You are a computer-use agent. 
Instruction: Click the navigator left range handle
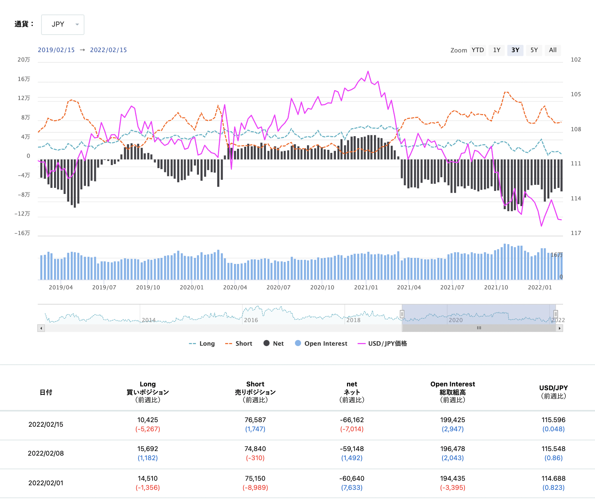402,314
